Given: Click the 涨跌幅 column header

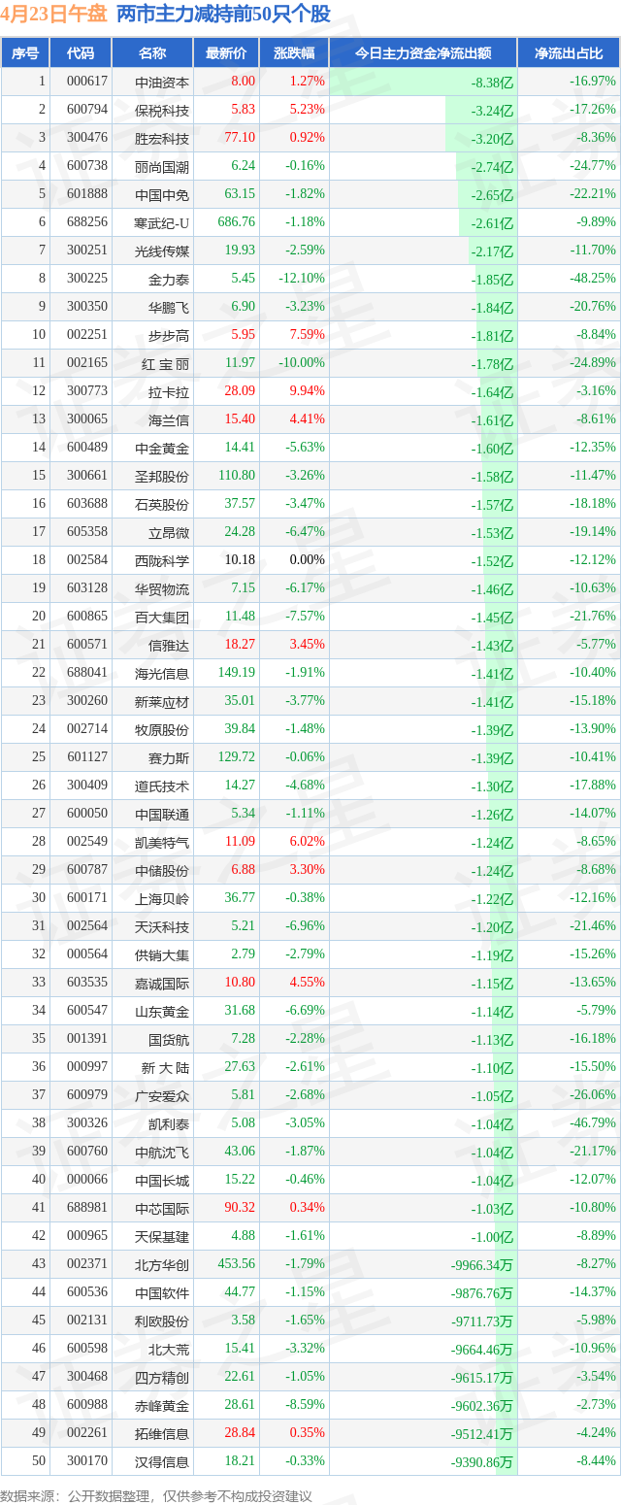Looking at the screenshot, I should click(x=294, y=53).
